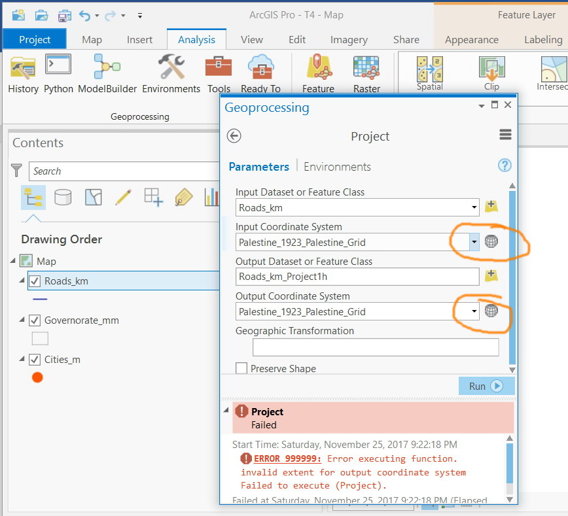Image resolution: width=568 pixels, height=516 pixels.
Task: Switch to Environments tab in tool
Action: coord(337,167)
